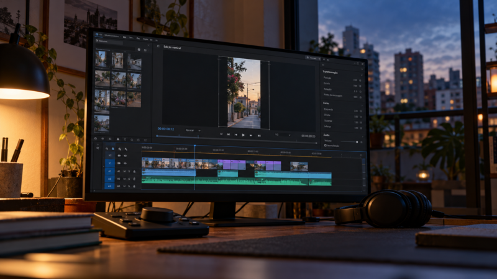Collapse the Áudio section

[363, 136]
